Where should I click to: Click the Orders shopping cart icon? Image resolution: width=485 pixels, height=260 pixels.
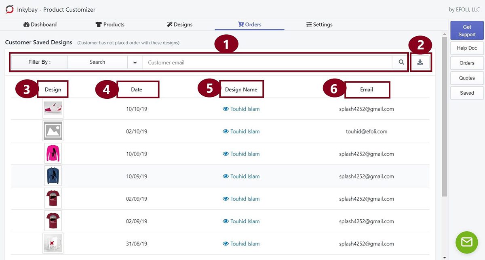click(x=241, y=24)
